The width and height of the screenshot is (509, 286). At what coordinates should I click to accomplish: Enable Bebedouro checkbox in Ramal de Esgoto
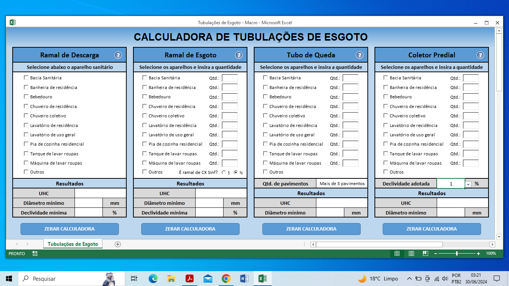click(145, 97)
